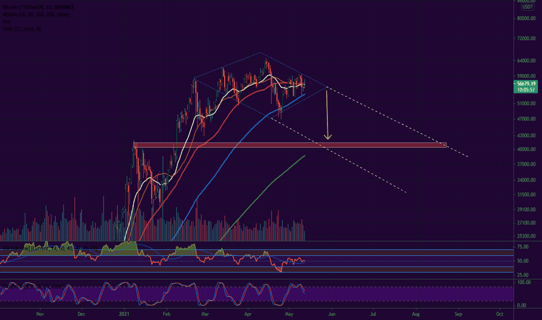
Task: Click the USDT currency label
Action: pos(527,7)
